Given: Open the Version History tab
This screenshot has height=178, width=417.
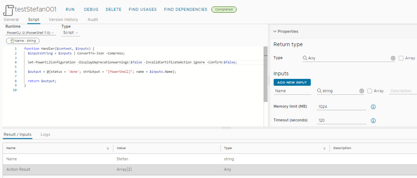Looking at the screenshot, I should [x=64, y=19].
